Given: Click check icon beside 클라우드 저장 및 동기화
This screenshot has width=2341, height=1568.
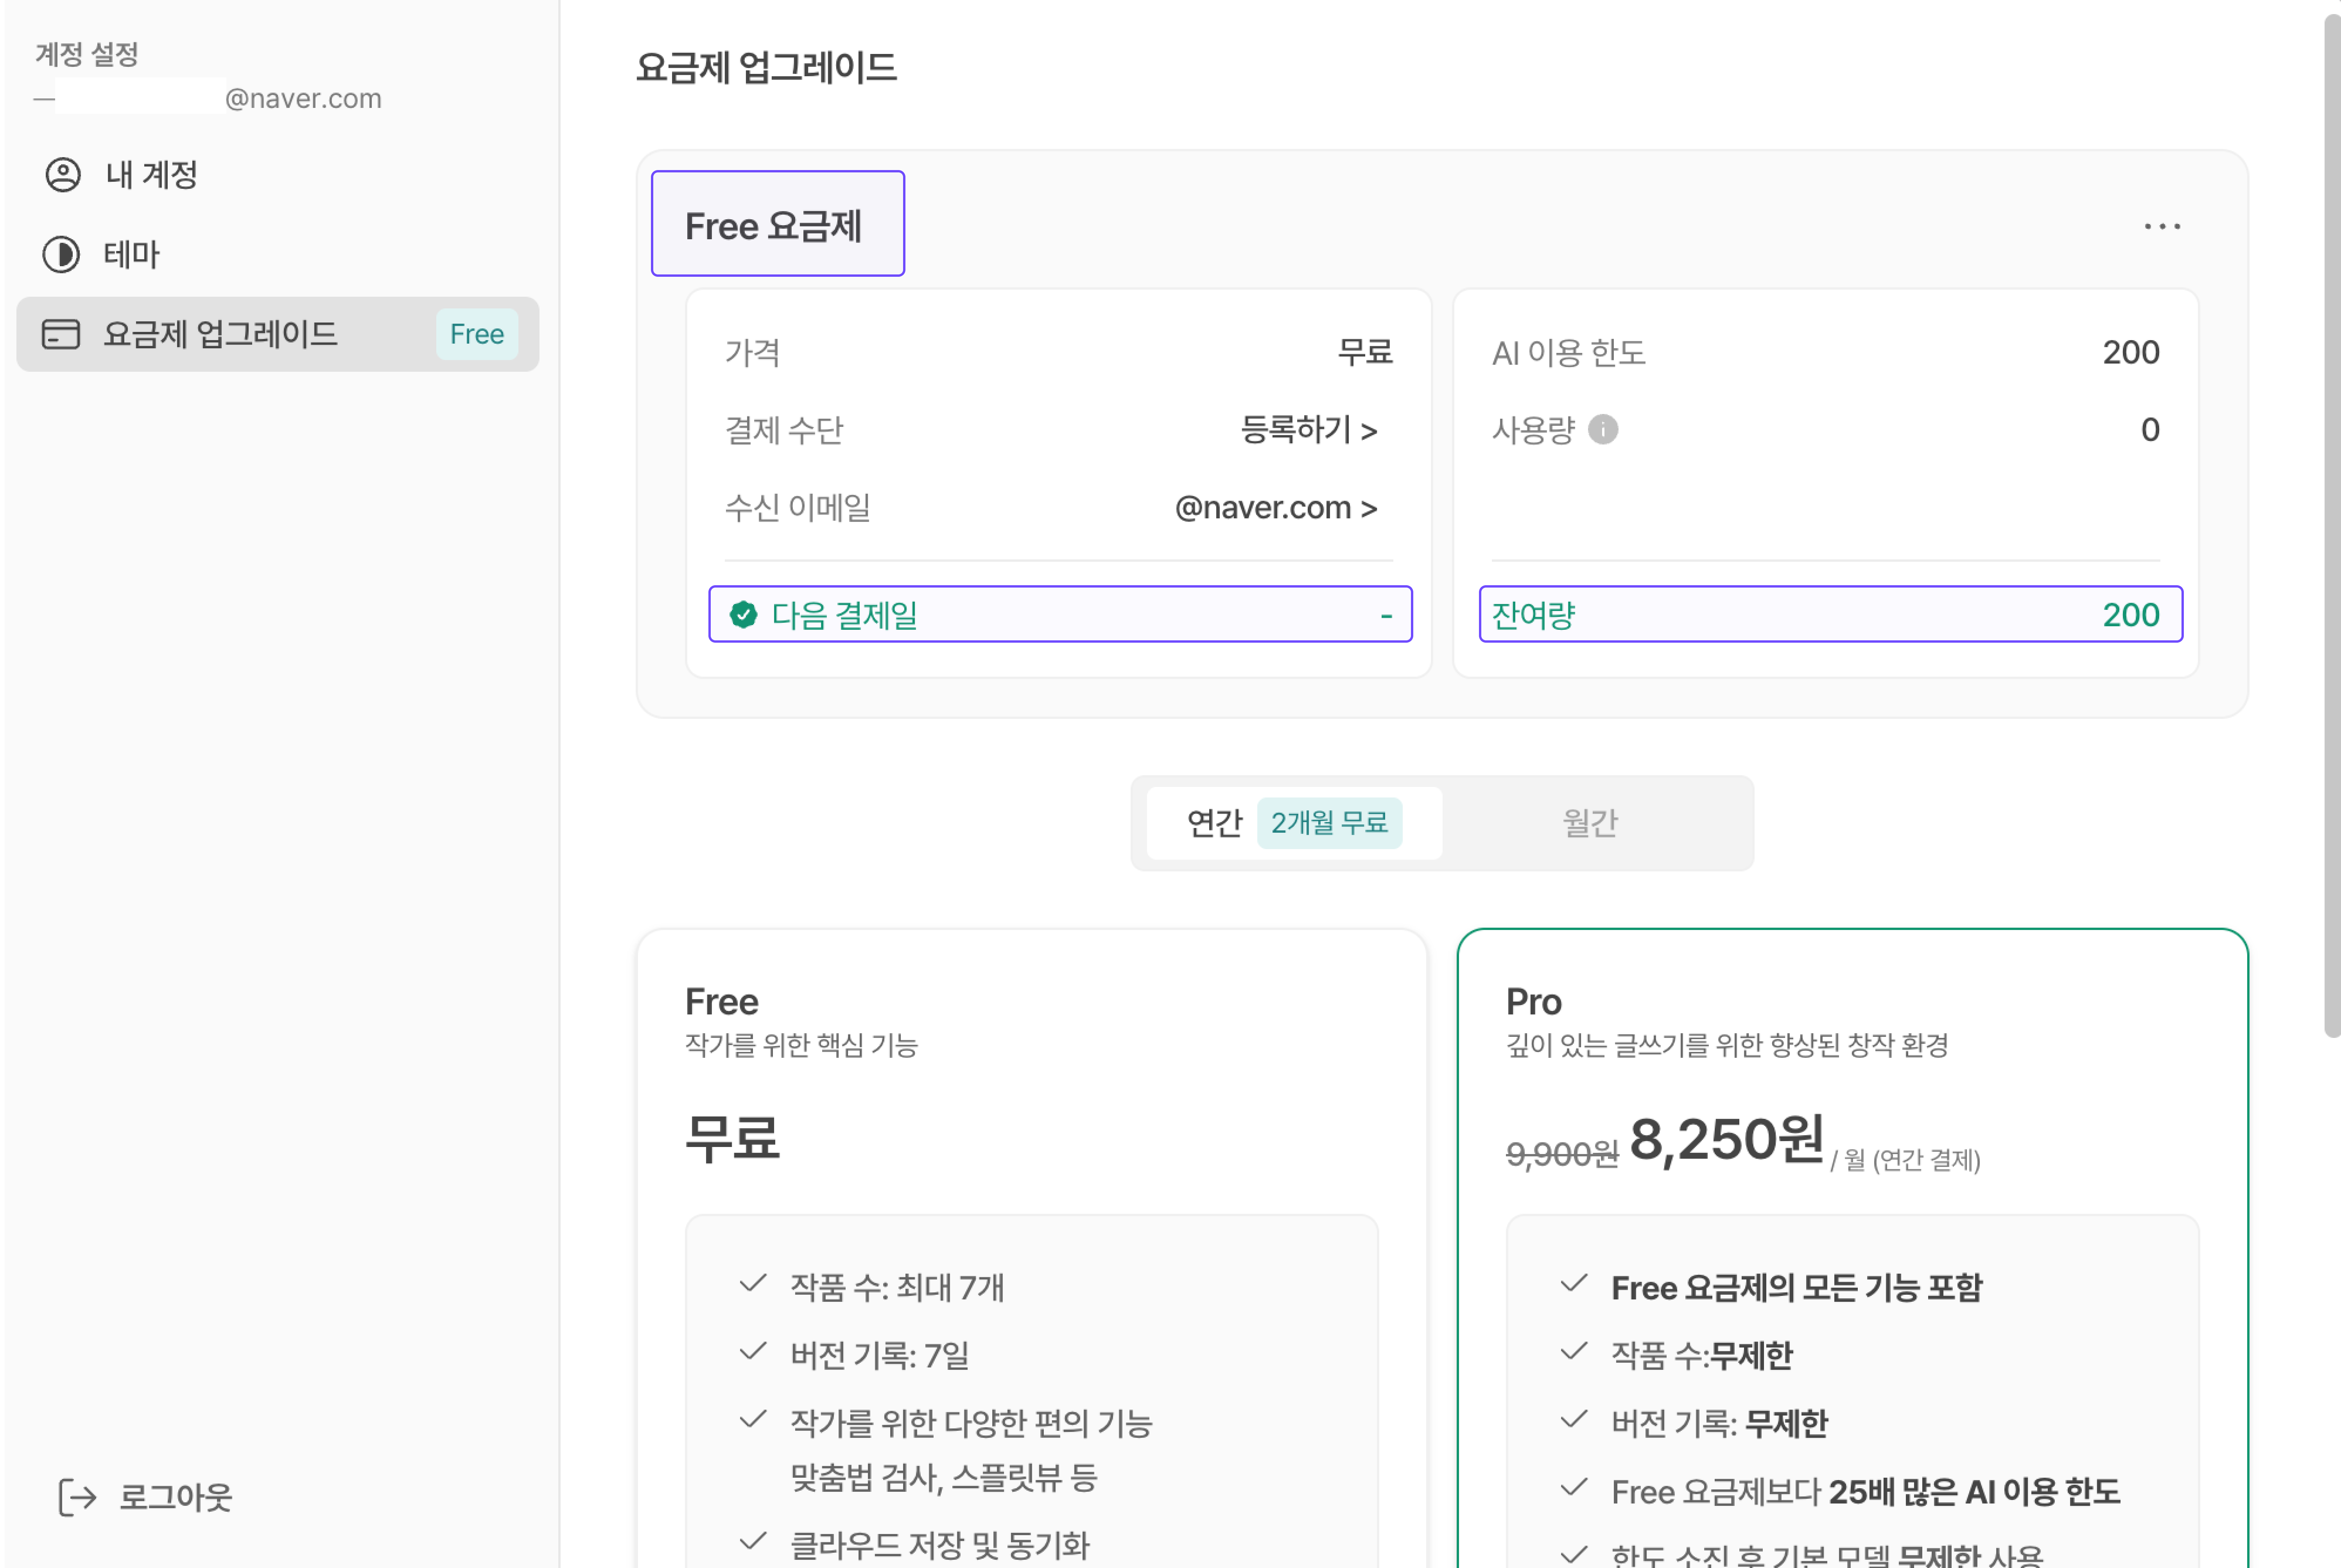Looking at the screenshot, I should pos(752,1541).
